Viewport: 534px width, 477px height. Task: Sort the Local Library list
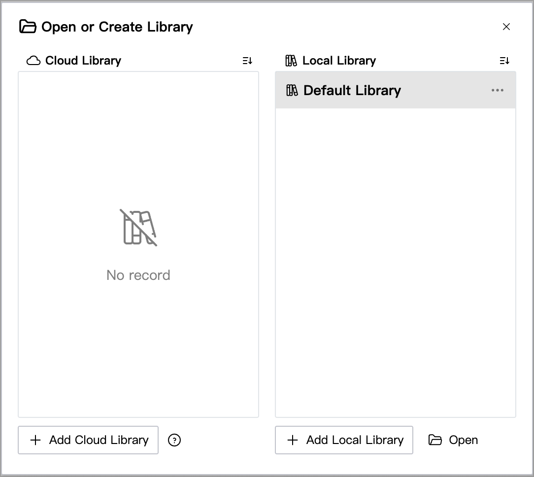click(504, 61)
